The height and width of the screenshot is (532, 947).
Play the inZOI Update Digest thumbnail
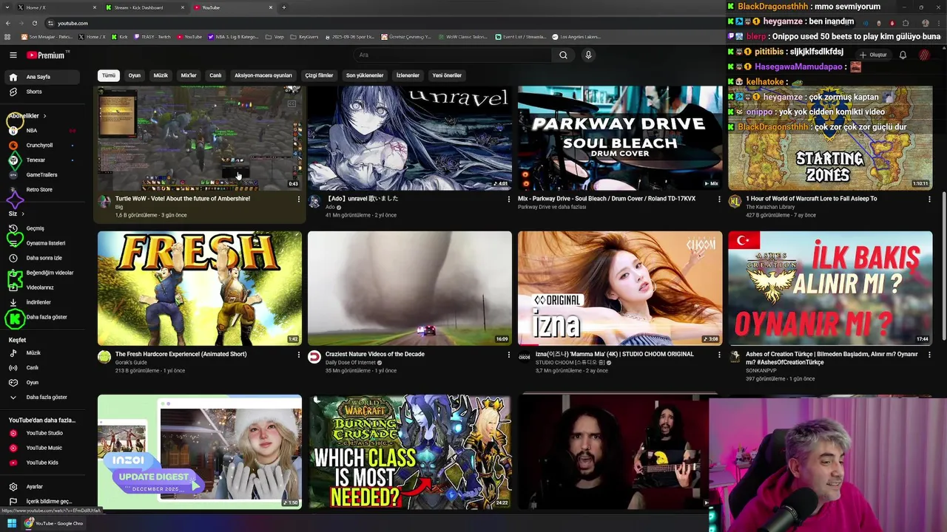[x=200, y=451]
